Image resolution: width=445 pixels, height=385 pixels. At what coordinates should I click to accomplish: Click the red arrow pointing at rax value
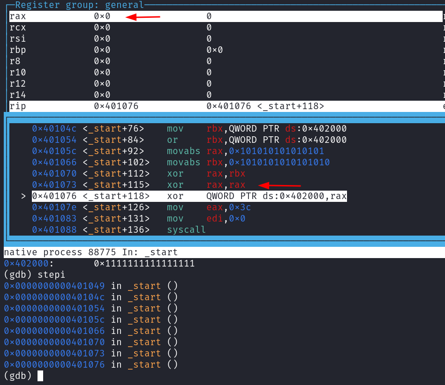143,17
